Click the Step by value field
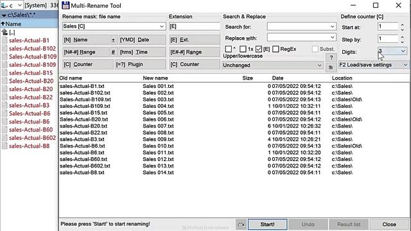This screenshot has height=231, width=411. tap(388, 39)
